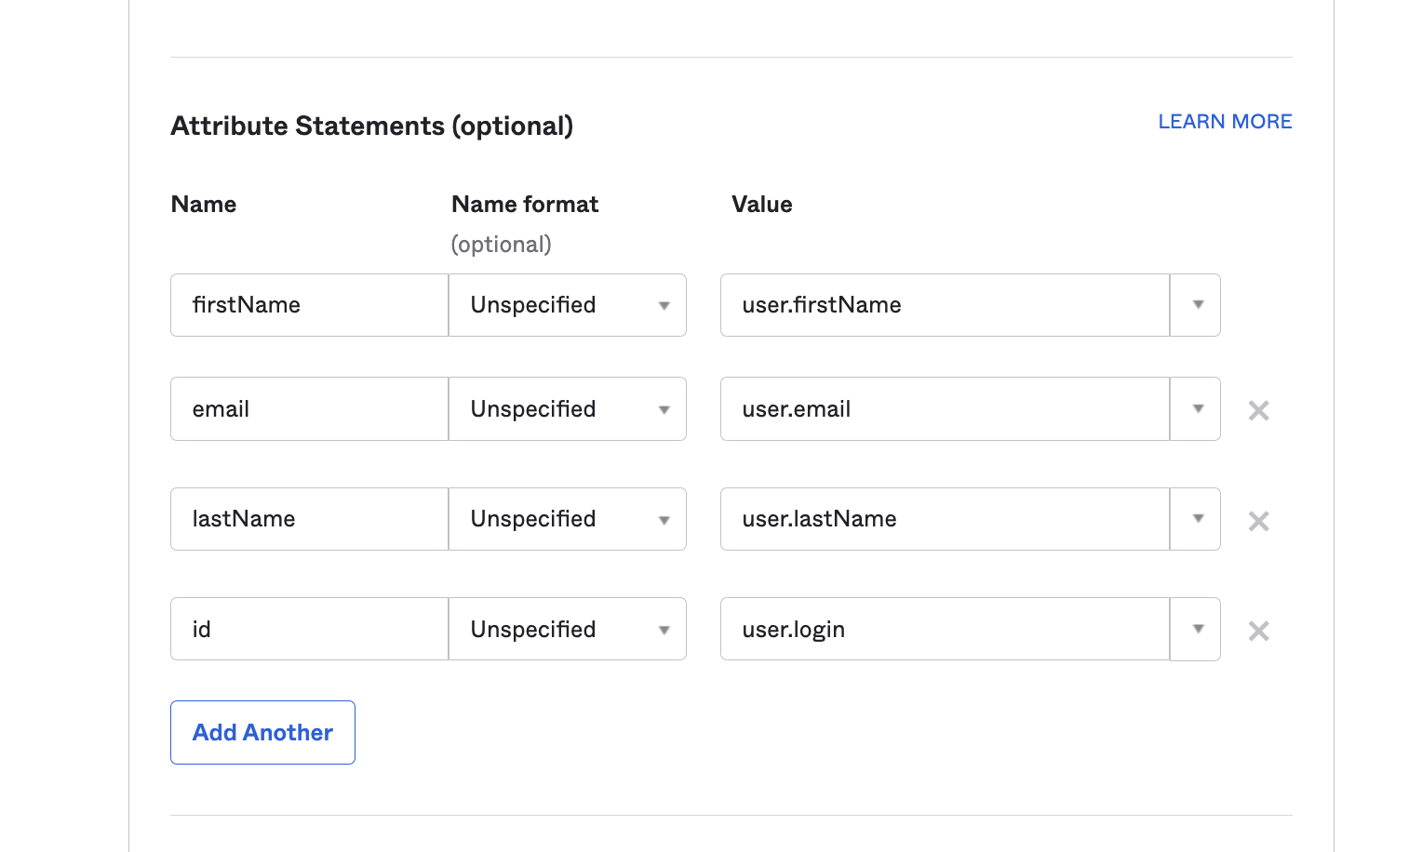Open the LEARN MORE link

click(1225, 122)
